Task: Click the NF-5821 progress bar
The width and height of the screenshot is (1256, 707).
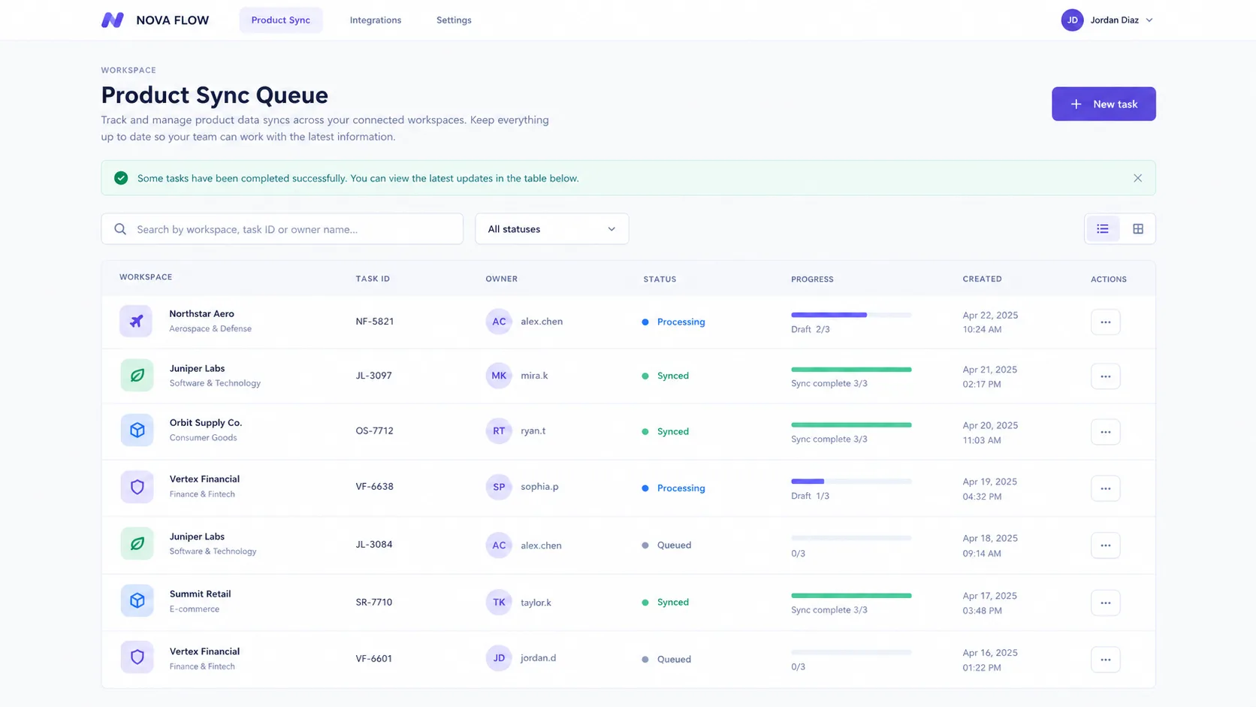Action: pos(851,315)
